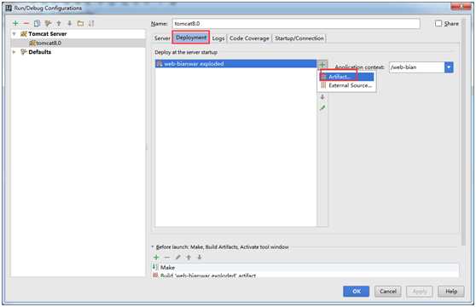
Task: Click the Apply button
Action: (x=420, y=292)
